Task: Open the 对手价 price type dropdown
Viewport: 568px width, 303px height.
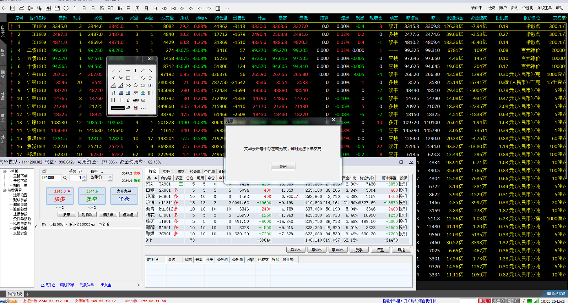Action: 110,178
